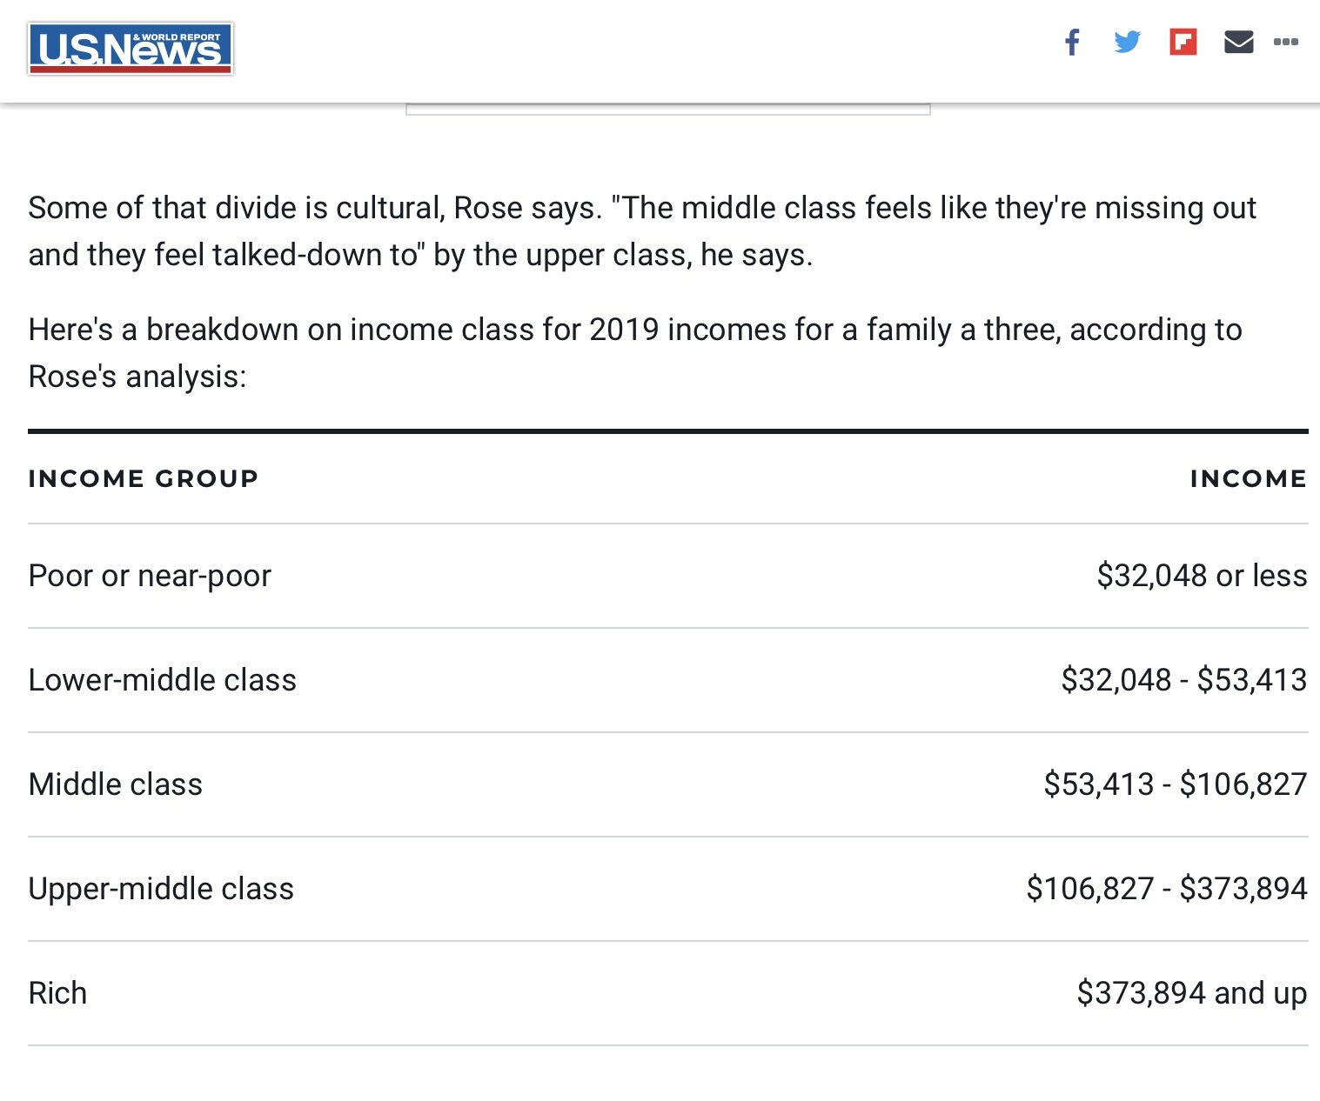Viewport: 1320px width, 1101px height.
Task: Share article on Twitter
Action: click(1128, 42)
